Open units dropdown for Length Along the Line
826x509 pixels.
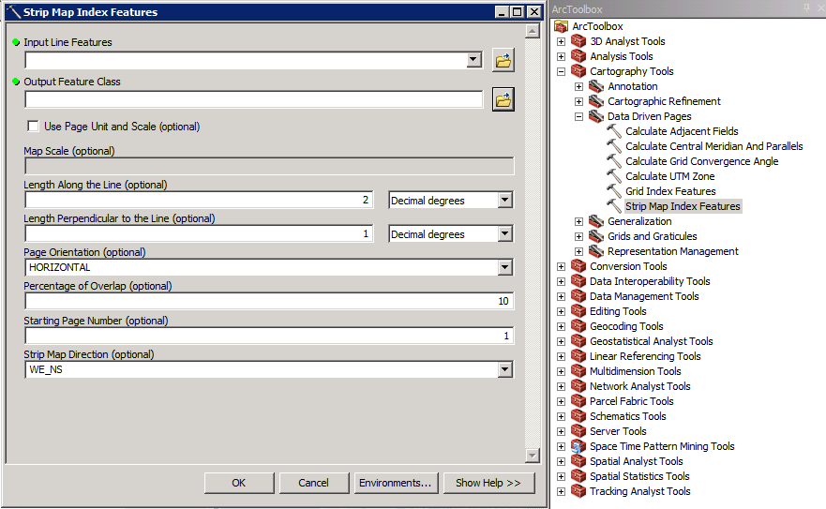(505, 201)
